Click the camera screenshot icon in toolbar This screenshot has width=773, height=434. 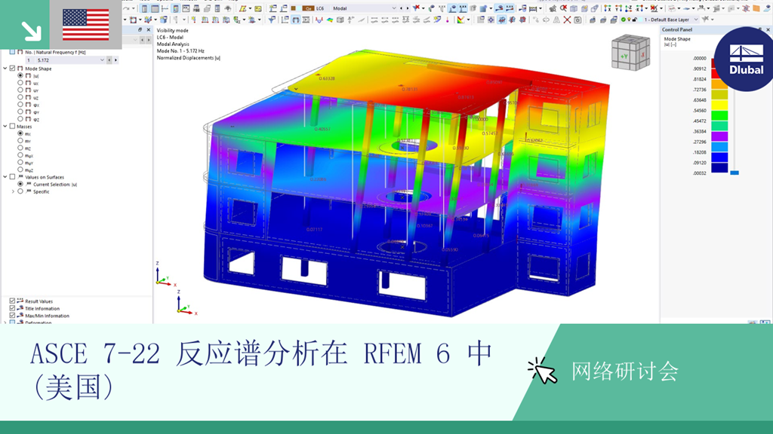coord(577,20)
